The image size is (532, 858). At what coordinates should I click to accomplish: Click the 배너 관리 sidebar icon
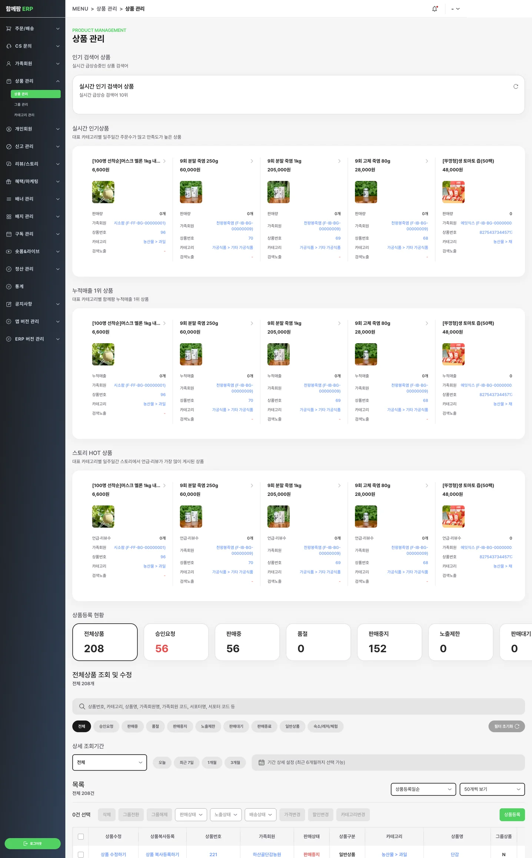click(x=9, y=199)
